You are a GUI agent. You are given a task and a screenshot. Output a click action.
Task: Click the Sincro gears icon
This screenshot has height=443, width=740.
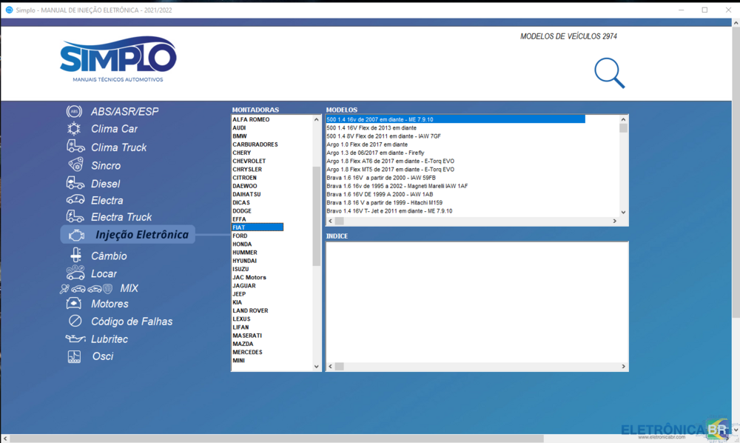75,164
